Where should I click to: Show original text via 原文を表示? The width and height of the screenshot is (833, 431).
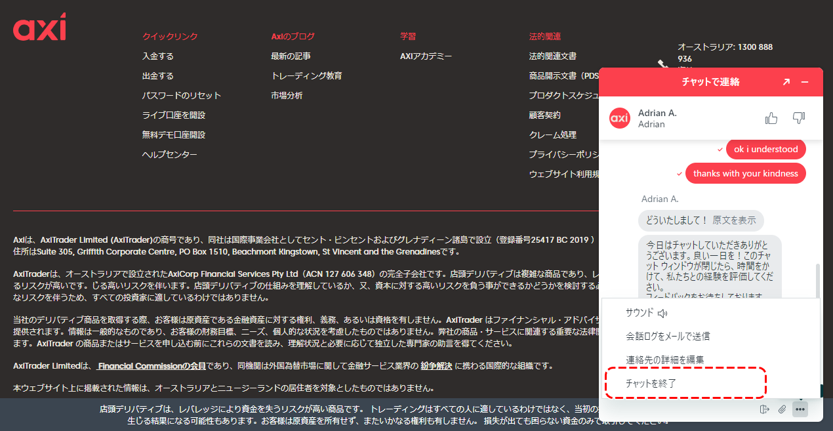pyautogui.click(x=734, y=220)
